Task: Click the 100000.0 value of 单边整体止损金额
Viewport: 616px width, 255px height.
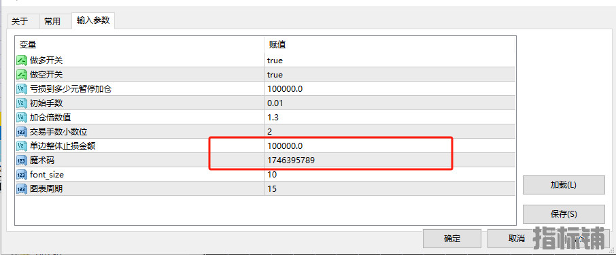Action: pyautogui.click(x=285, y=146)
